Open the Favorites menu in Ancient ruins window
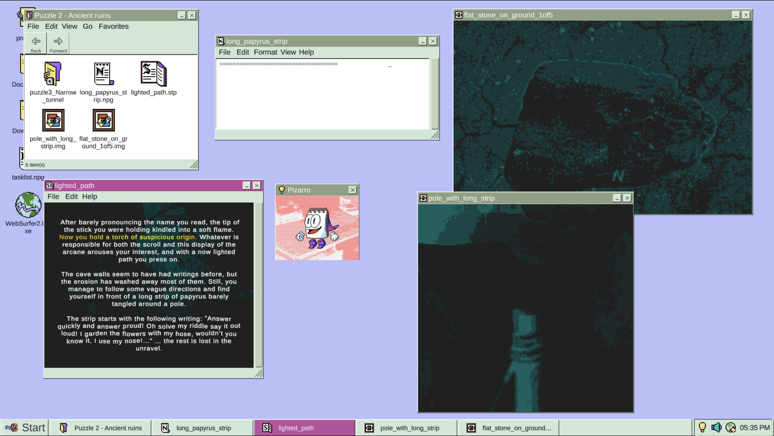774x436 pixels. [x=113, y=26]
